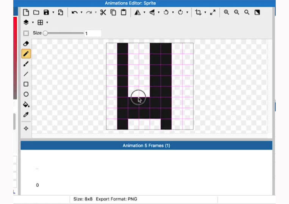Click the Size: 8x8 status text

click(83, 199)
